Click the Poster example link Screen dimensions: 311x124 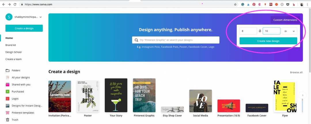pyautogui.click(x=183, y=47)
